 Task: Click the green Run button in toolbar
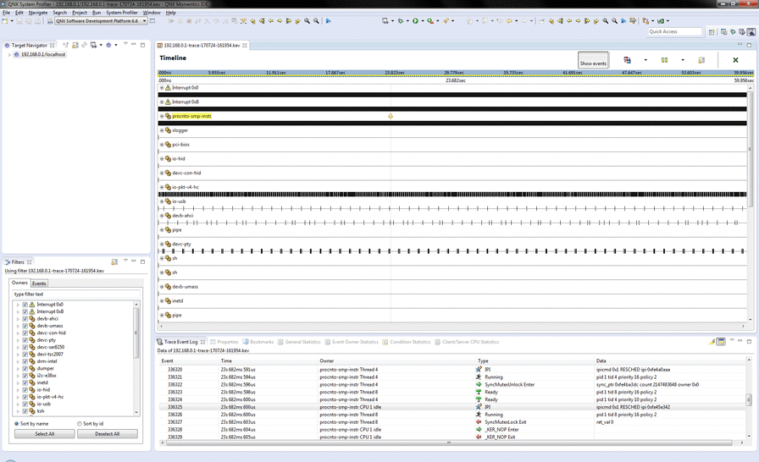pyautogui.click(x=415, y=20)
